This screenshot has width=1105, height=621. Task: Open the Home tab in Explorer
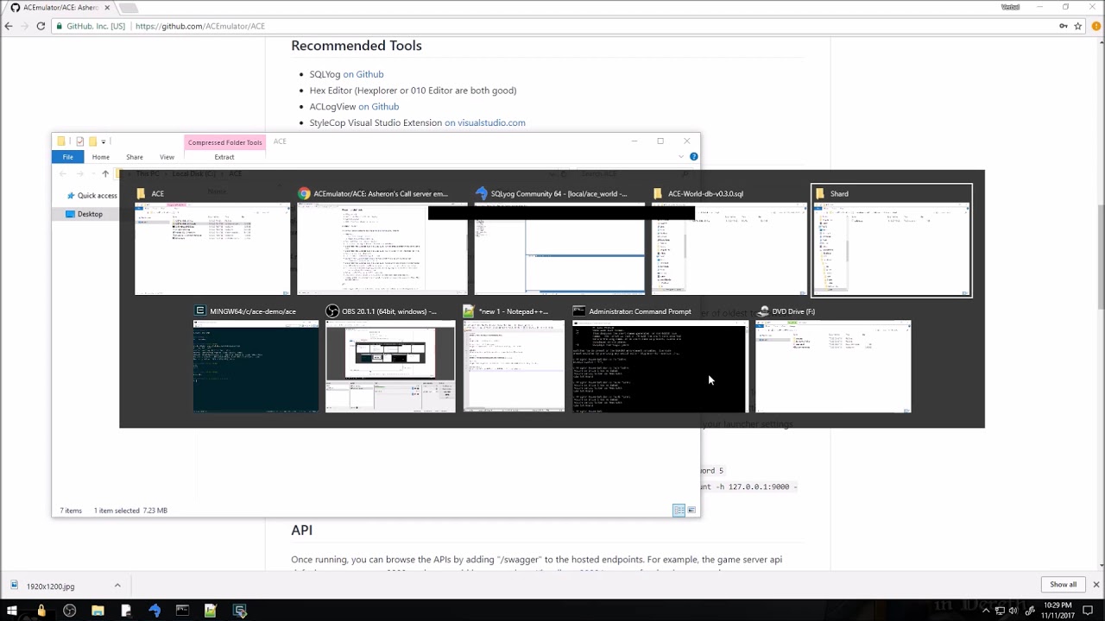point(101,157)
